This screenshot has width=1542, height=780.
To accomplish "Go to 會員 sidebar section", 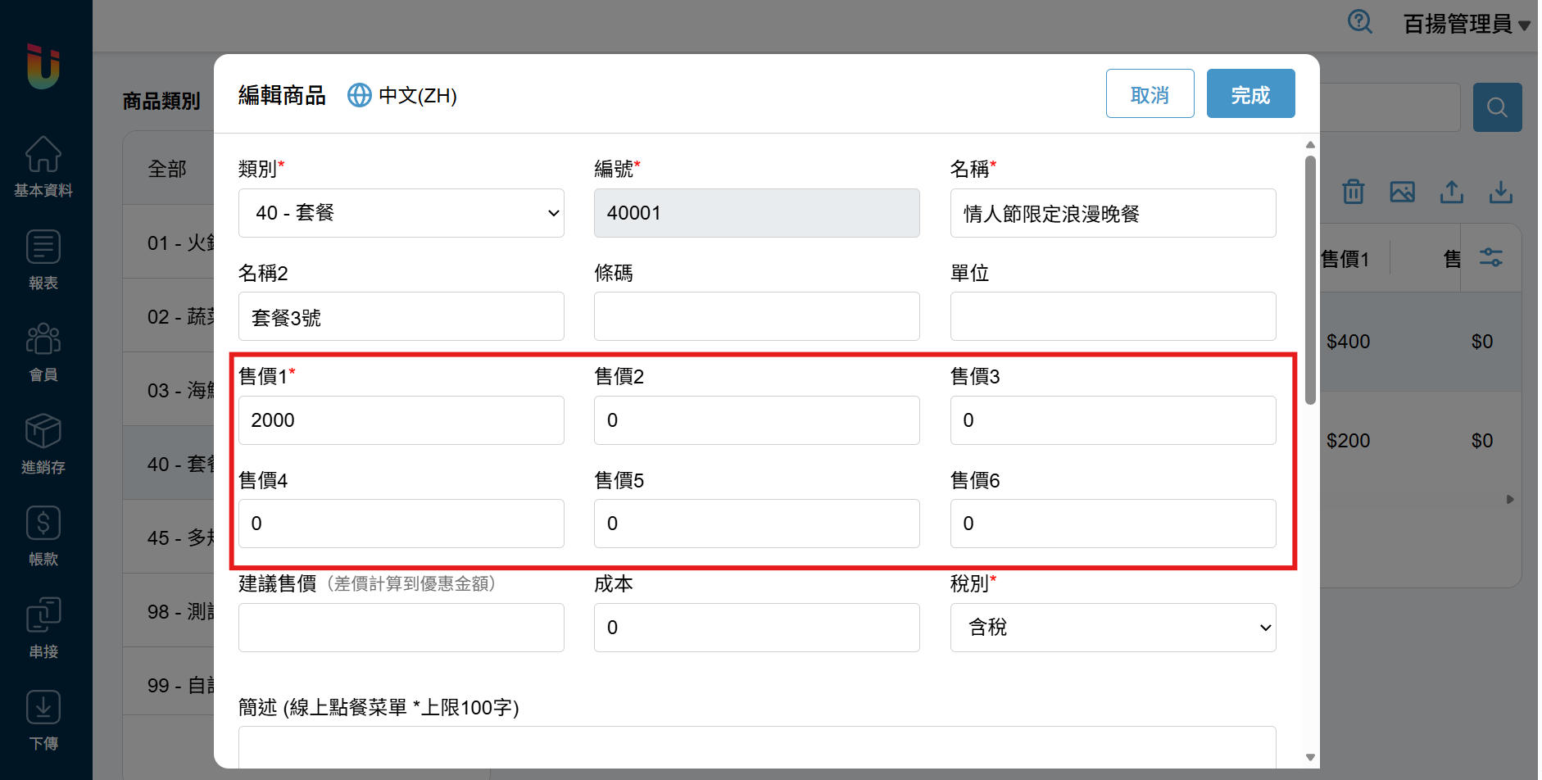I will click(x=43, y=351).
